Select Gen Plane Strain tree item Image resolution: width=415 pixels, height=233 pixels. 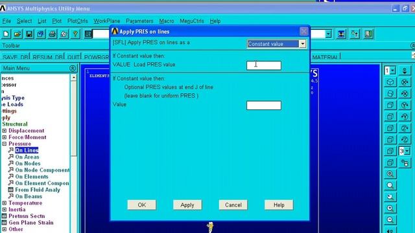tap(31, 223)
